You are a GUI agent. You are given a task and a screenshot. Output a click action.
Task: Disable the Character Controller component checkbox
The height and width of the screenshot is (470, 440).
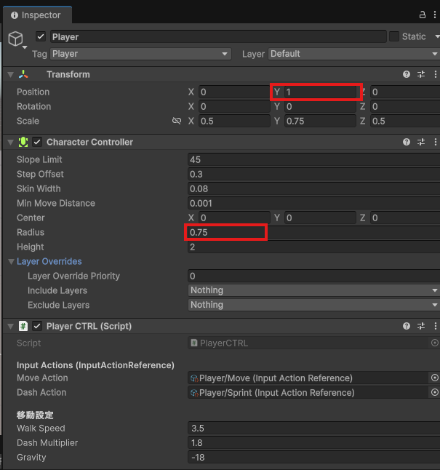click(38, 142)
